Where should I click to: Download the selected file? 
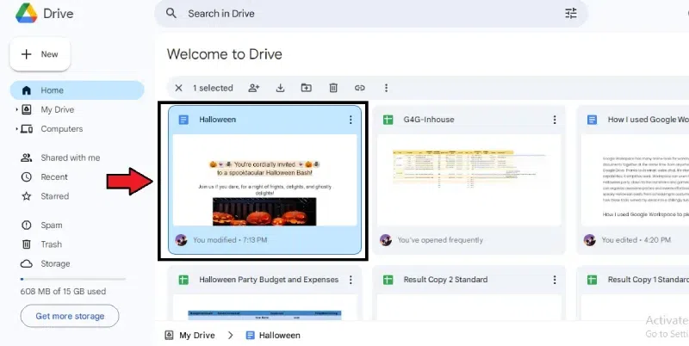[x=280, y=88]
